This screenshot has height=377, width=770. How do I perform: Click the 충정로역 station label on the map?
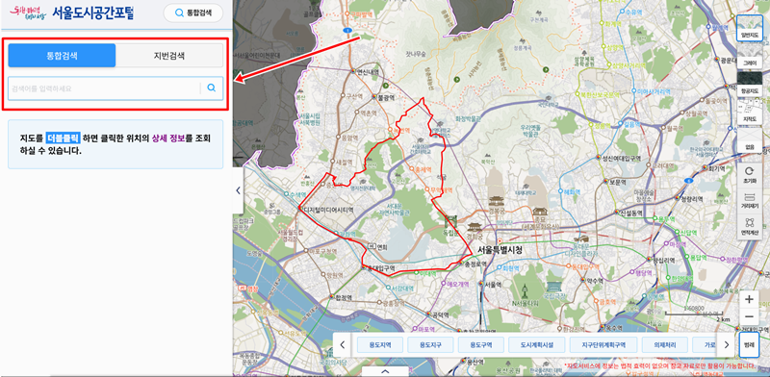pos(475,264)
